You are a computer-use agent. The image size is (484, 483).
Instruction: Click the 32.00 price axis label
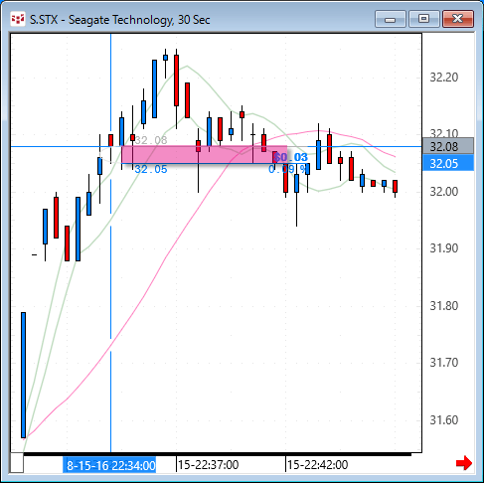coord(444,192)
